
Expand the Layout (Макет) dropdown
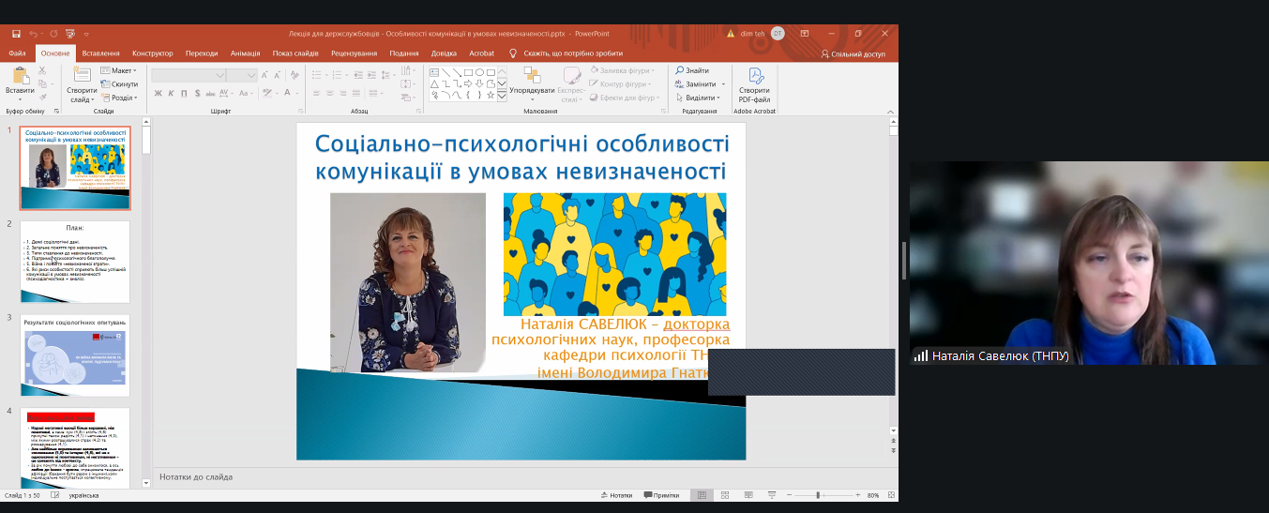[x=120, y=70]
